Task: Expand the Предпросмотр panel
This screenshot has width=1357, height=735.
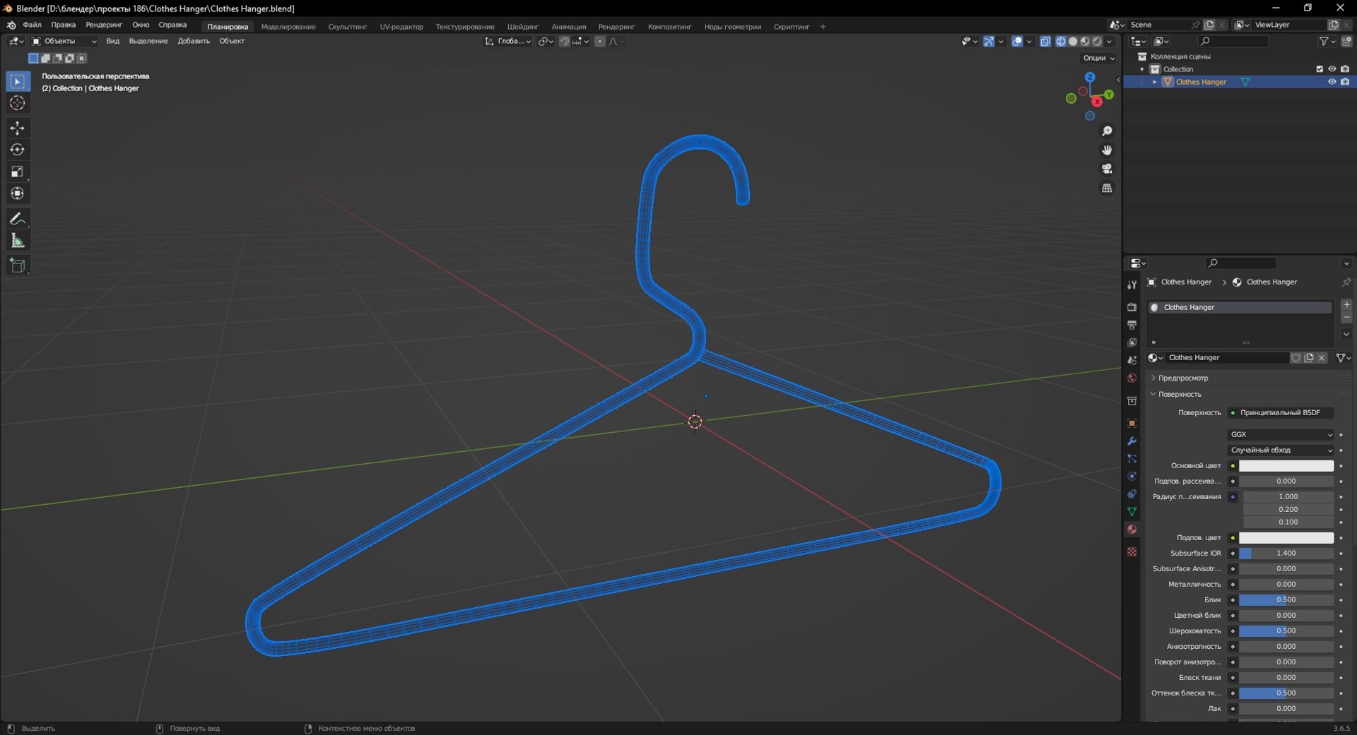Action: pyautogui.click(x=1182, y=378)
